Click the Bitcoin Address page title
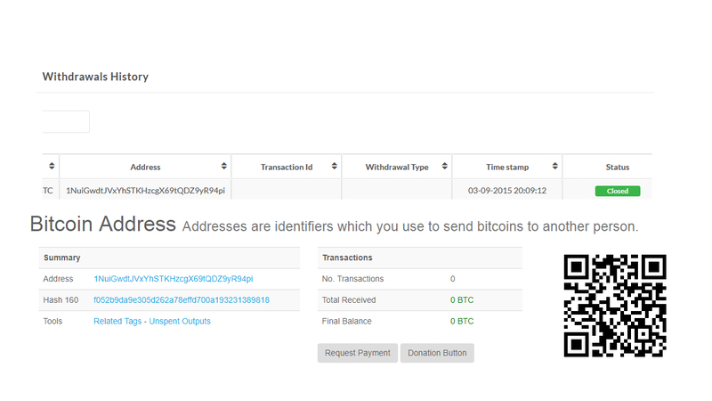Screen dimensions: 712x401 (x=103, y=225)
